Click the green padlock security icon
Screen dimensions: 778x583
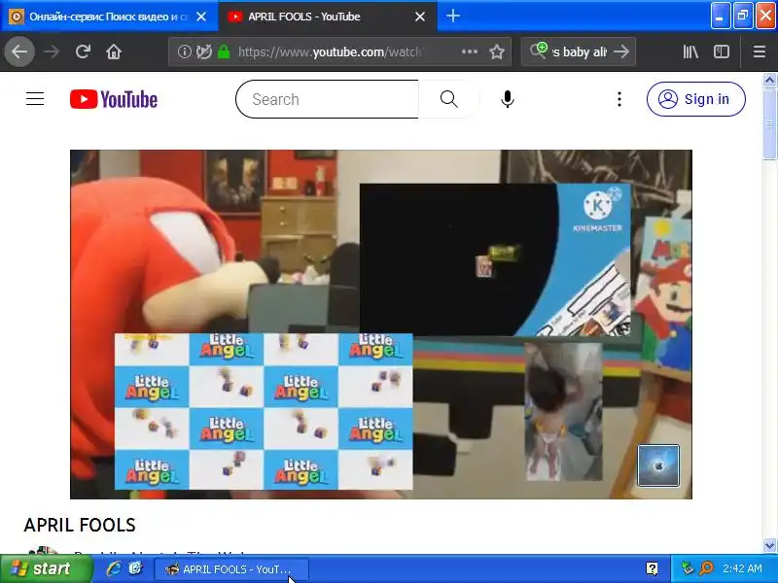[x=224, y=51]
